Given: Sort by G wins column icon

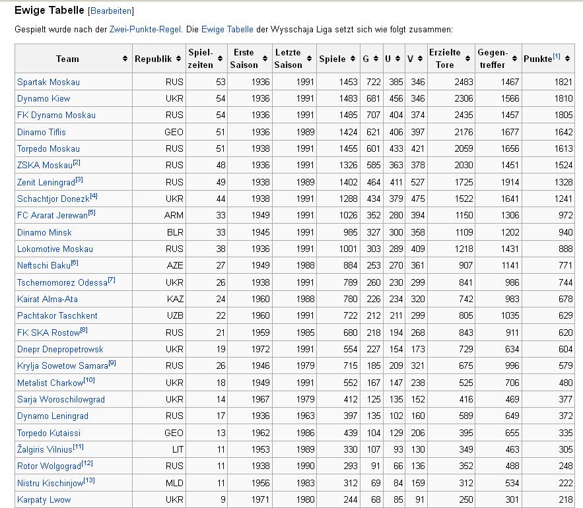Looking at the screenshot, I should (376, 59).
